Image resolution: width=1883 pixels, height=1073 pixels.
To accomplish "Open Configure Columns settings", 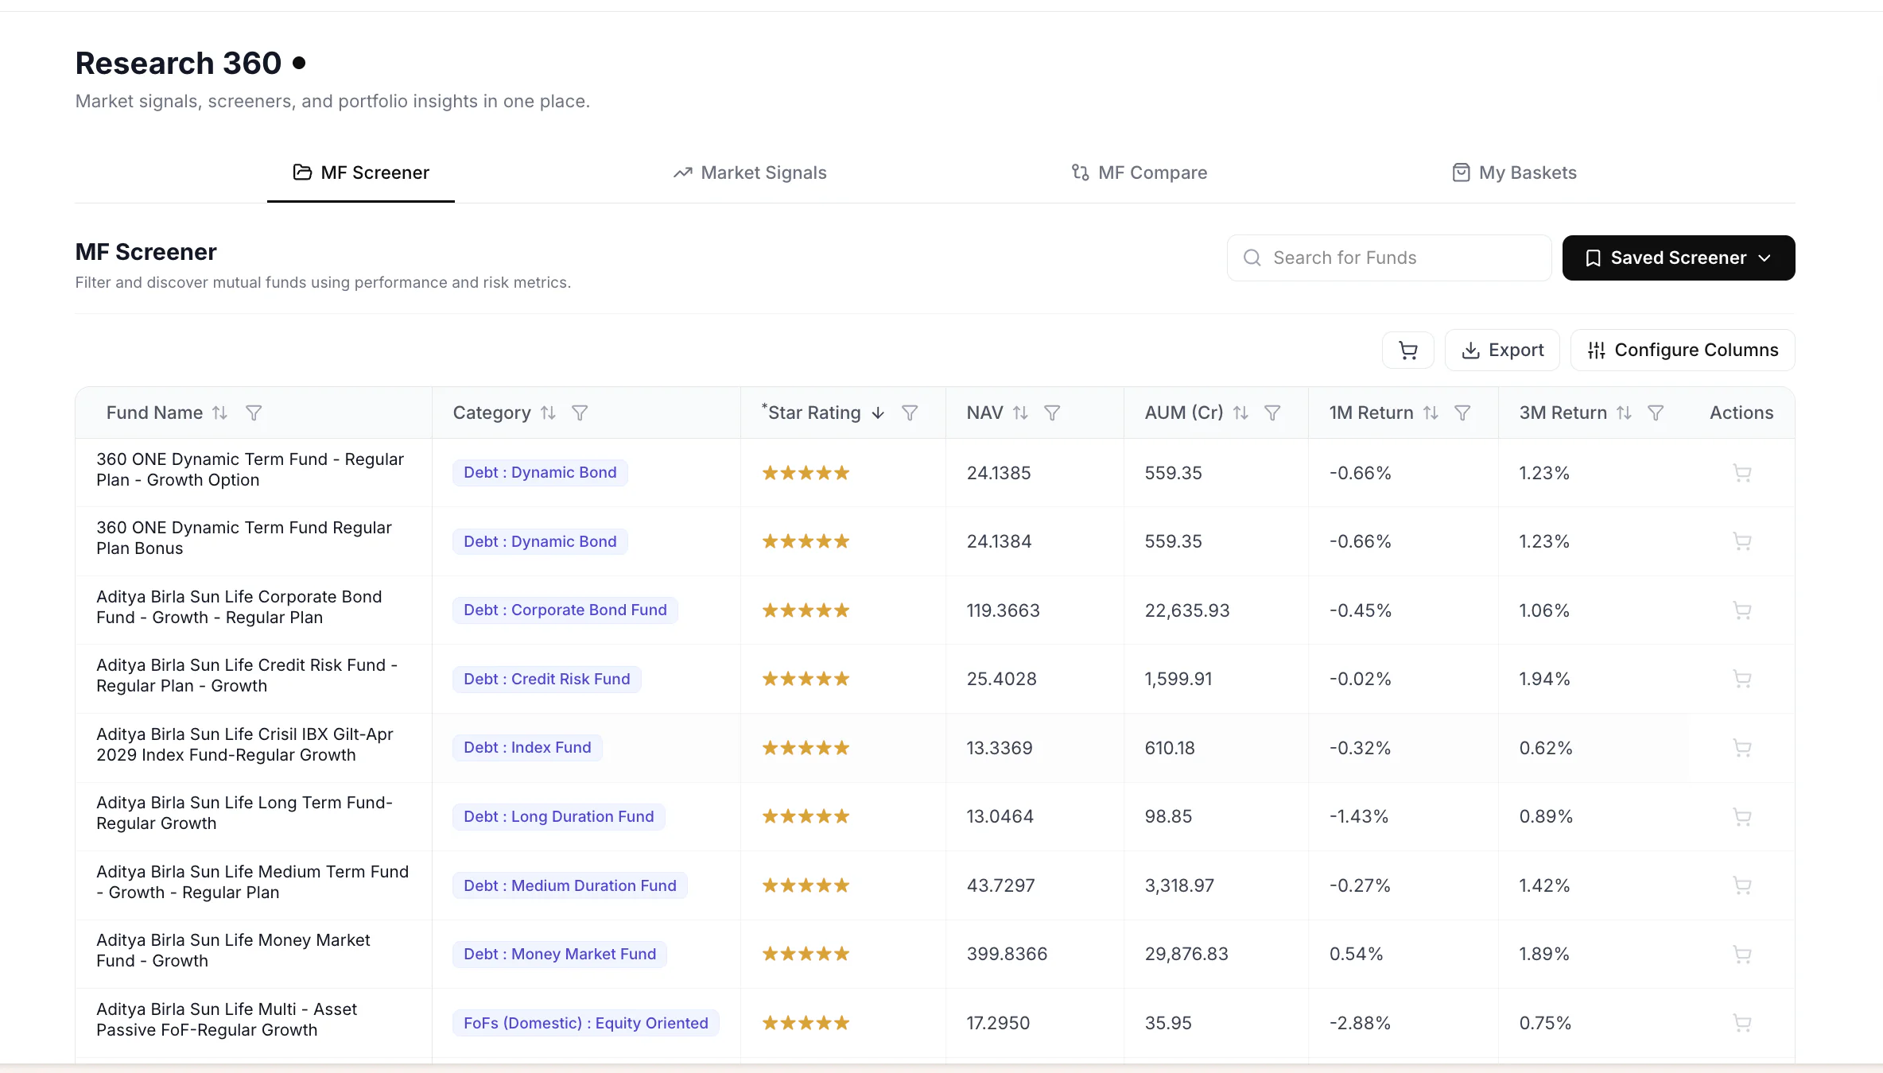I will [1683, 350].
